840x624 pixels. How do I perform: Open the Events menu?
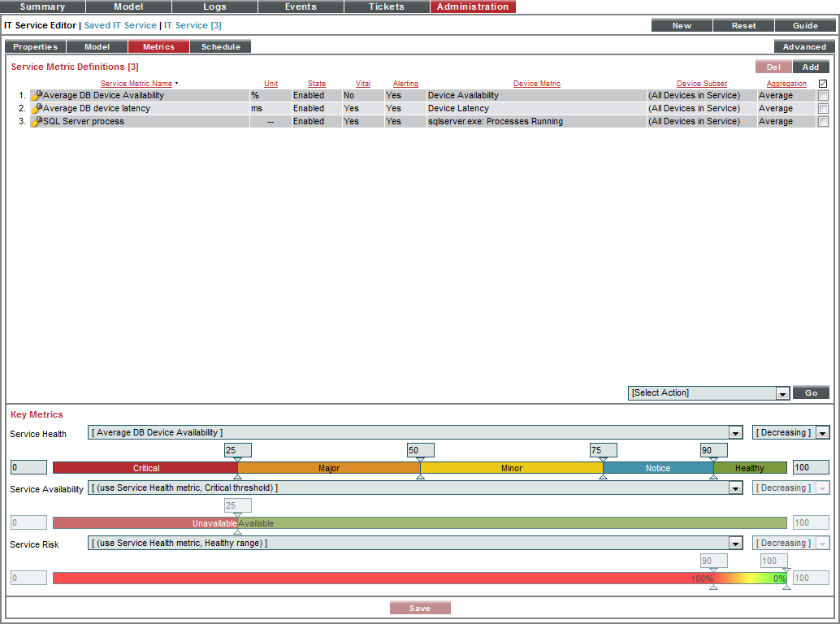[301, 6]
